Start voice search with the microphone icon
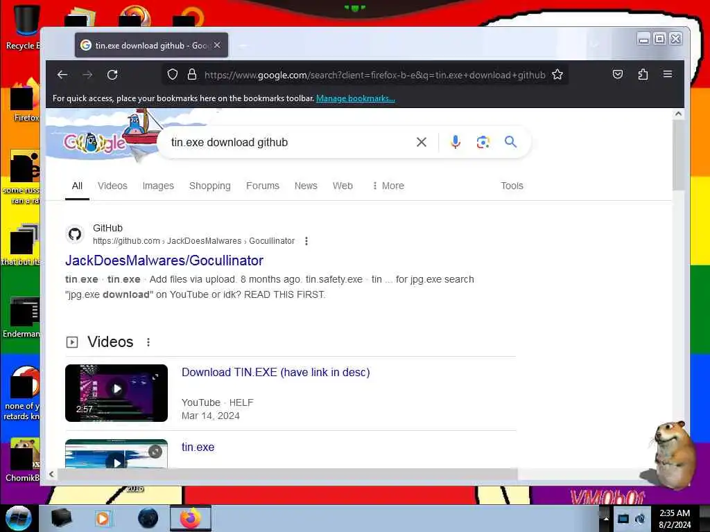Image resolution: width=710 pixels, height=532 pixels. tap(456, 142)
